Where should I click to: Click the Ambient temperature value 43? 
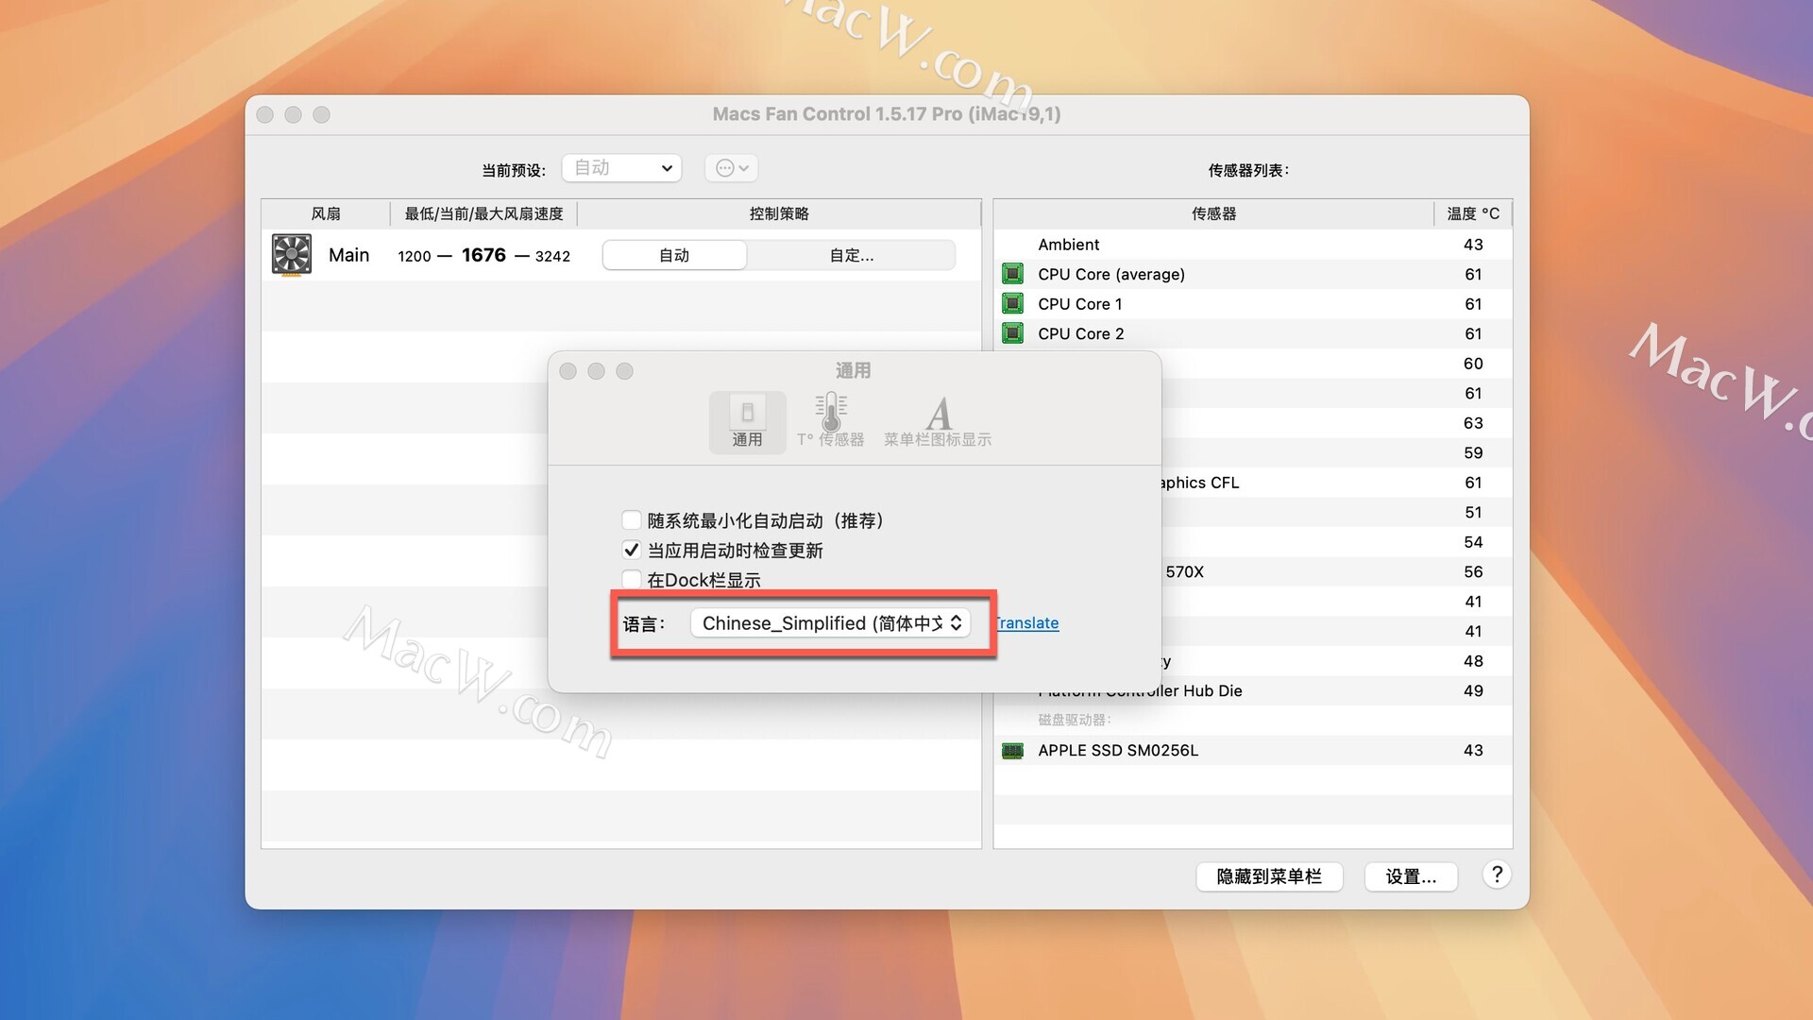(x=1473, y=245)
